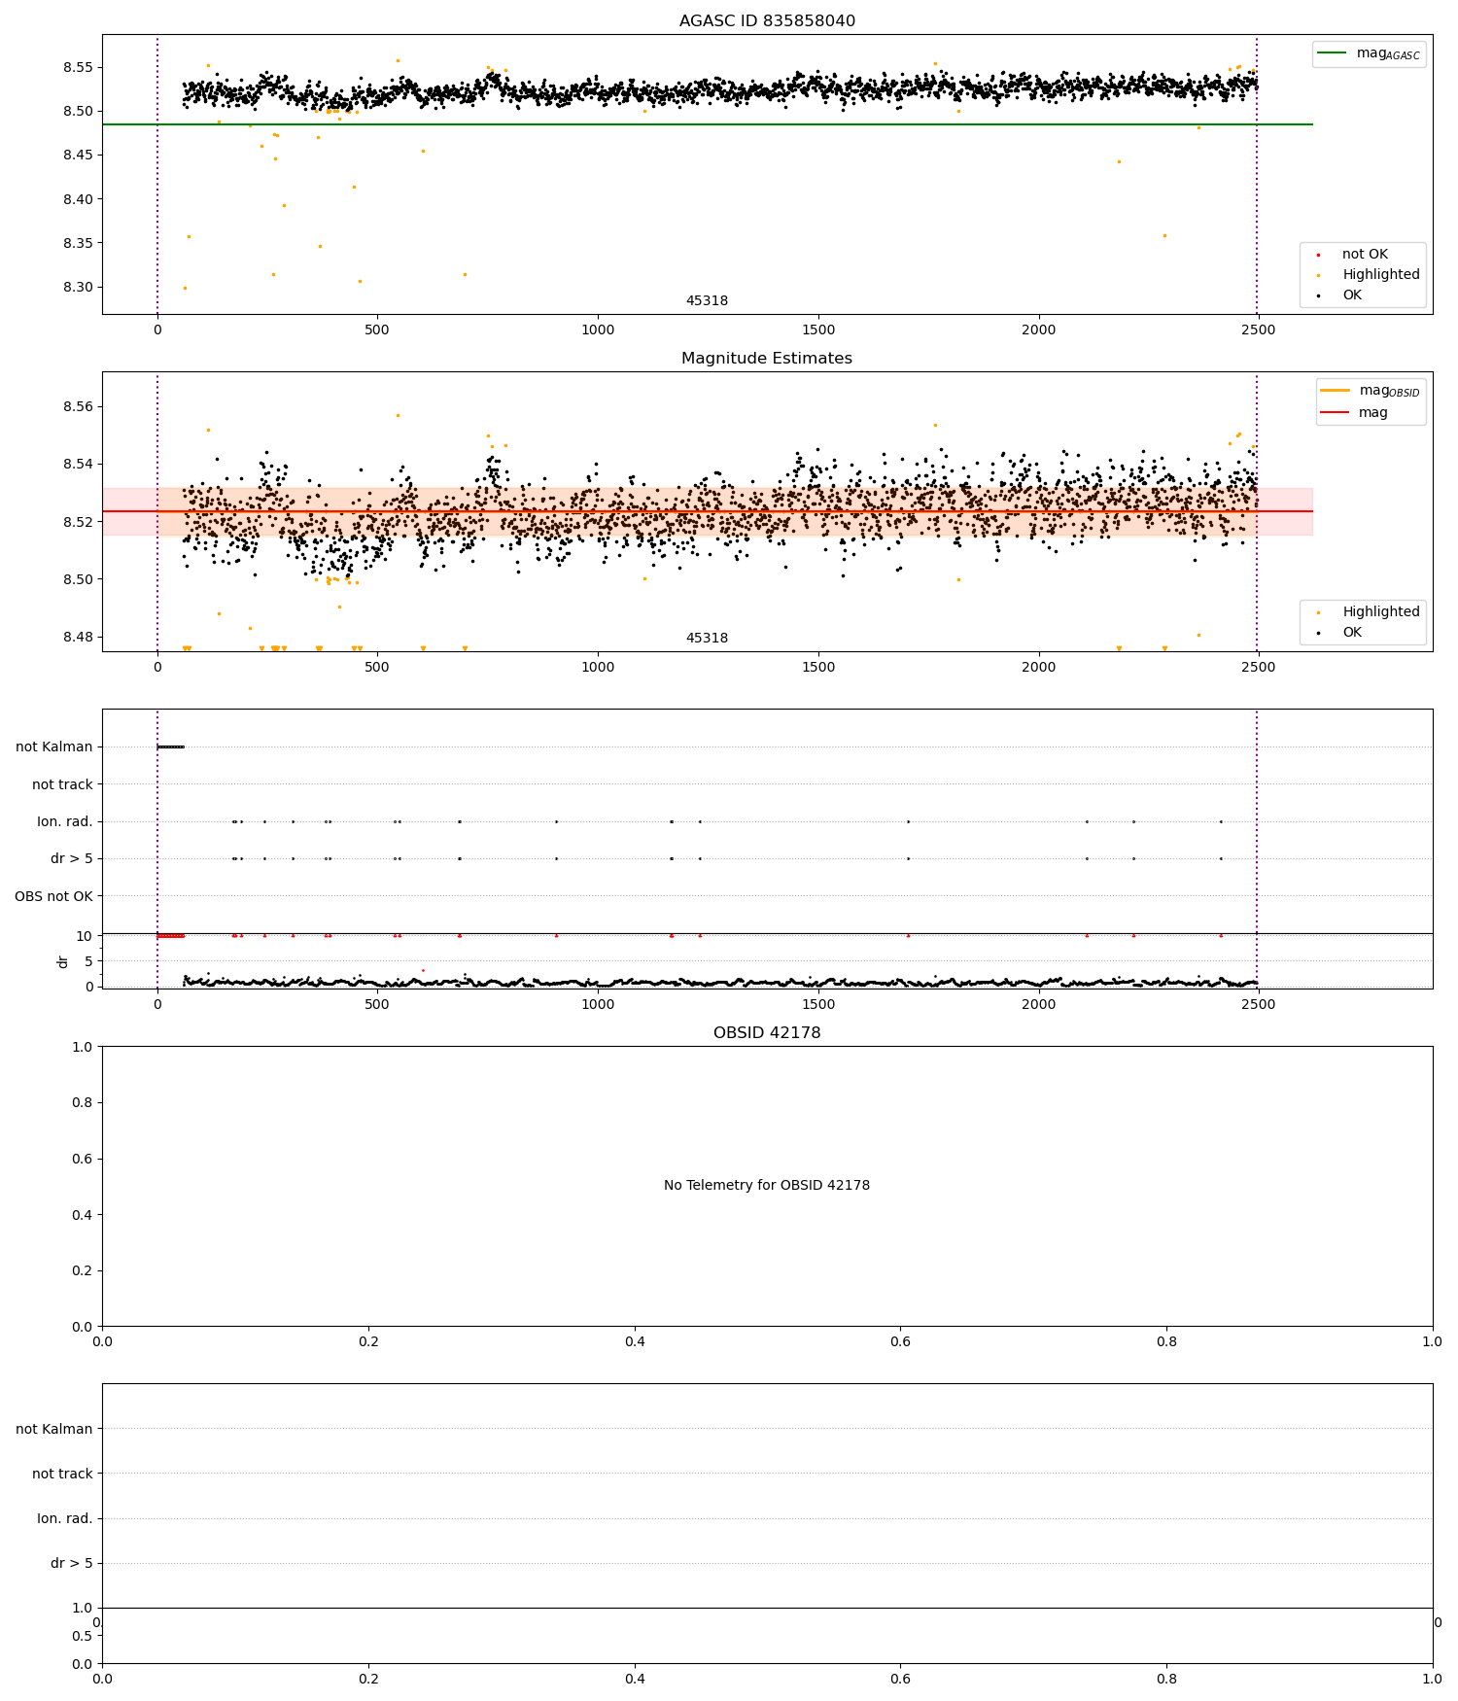Click the 8.35 y-axis tick label
The height and width of the screenshot is (1701, 1458).
[78, 244]
